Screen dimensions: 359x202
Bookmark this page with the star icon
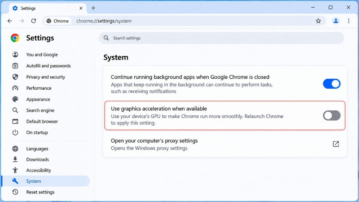click(318, 21)
